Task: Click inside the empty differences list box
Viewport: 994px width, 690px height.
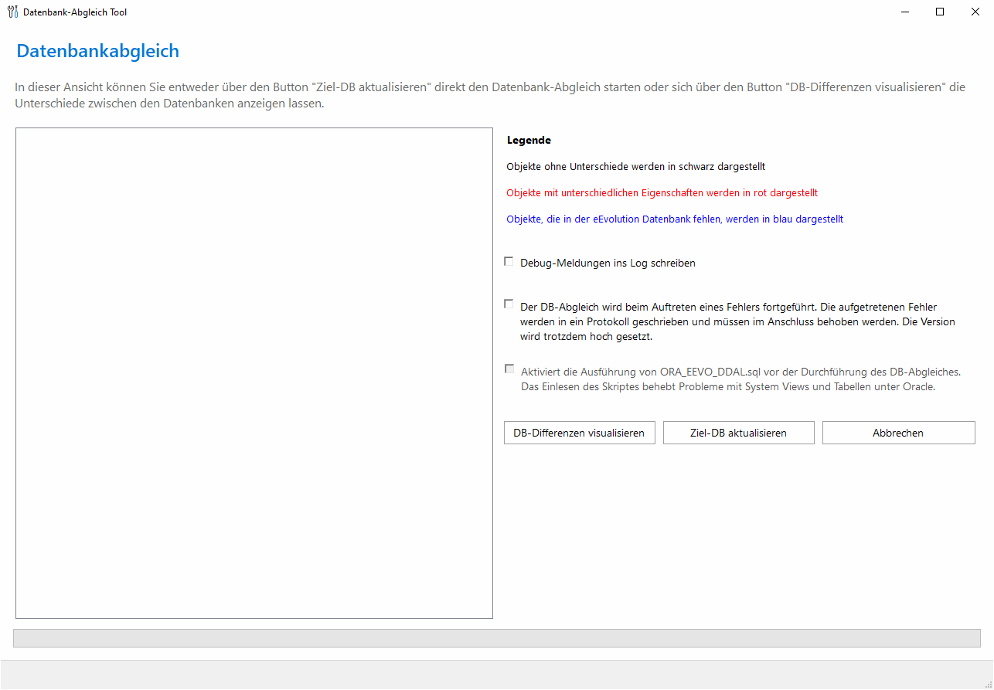Action: (x=254, y=373)
